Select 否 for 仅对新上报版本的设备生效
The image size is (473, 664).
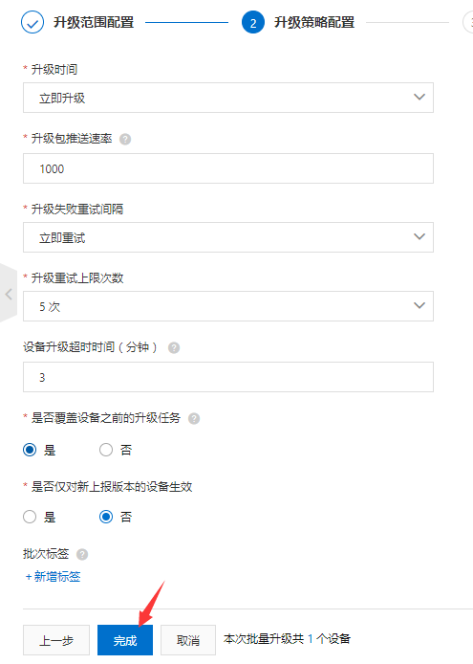pyautogui.click(x=106, y=517)
